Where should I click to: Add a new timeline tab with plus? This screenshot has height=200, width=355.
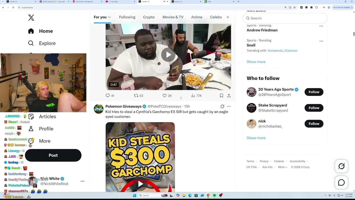click(228, 17)
